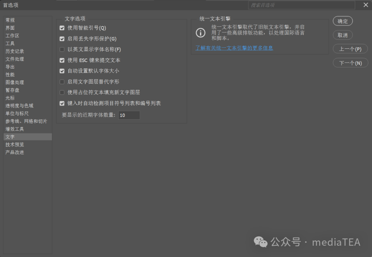
Task: Click the 近期字体数量 input showing 10
Action: coord(129,115)
